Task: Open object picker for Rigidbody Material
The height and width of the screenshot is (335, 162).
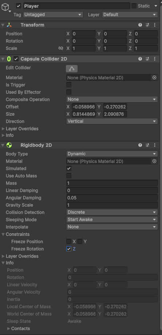Action: coord(155,161)
